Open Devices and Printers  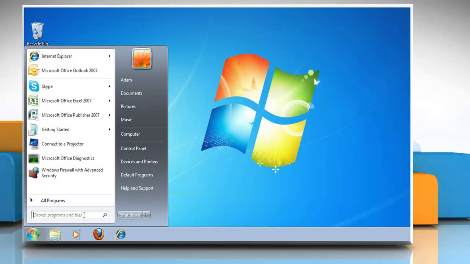(140, 162)
